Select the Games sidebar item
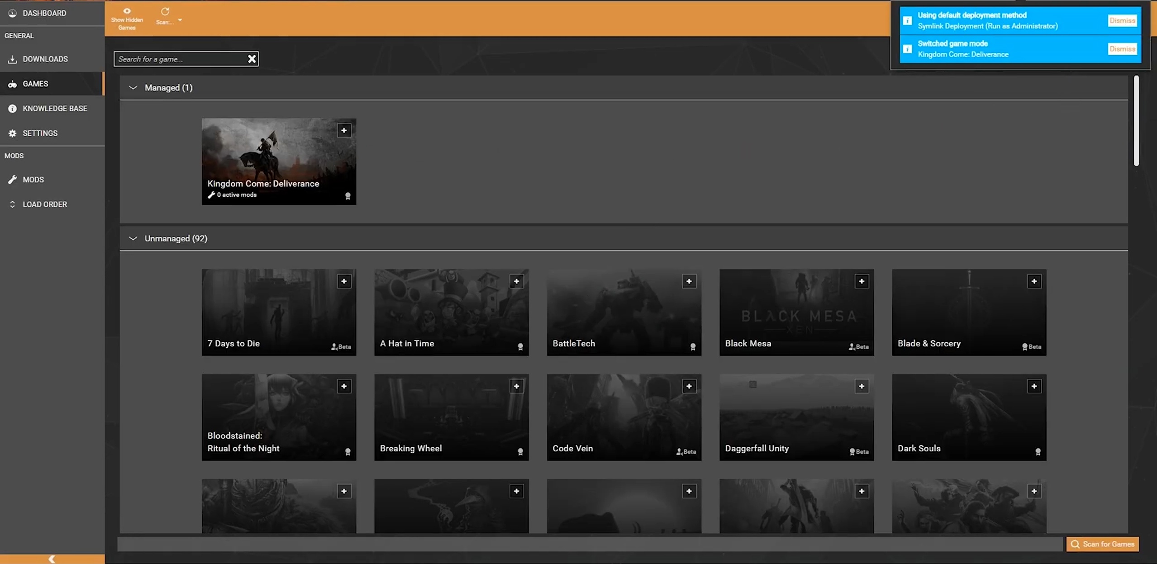Image resolution: width=1157 pixels, height=564 pixels. [52, 84]
